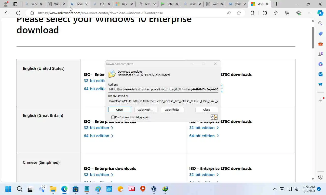Open the sidebar Search icon
Image resolution: width=326 pixels, height=195 pixels.
(x=320, y=23)
